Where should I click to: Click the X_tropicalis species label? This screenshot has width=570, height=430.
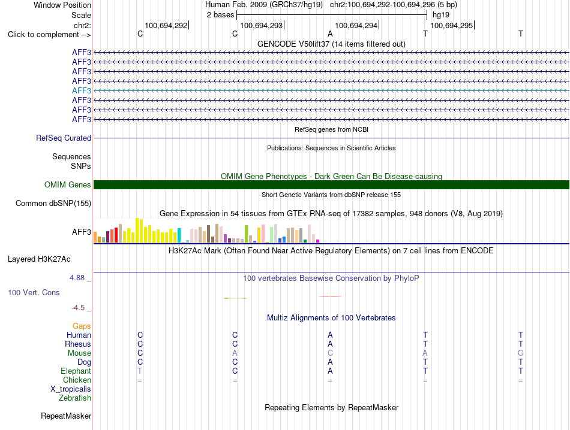(x=71, y=389)
